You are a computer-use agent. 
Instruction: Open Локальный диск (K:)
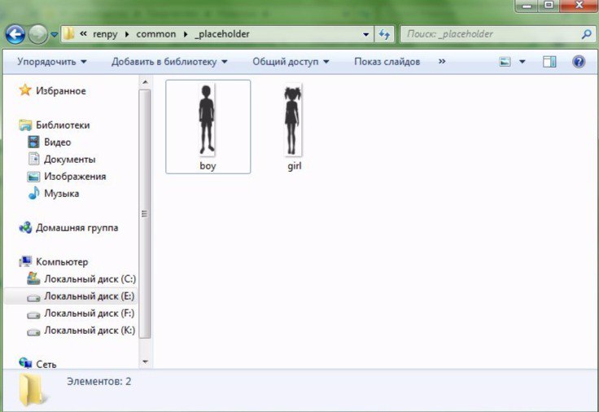pyautogui.click(x=90, y=331)
